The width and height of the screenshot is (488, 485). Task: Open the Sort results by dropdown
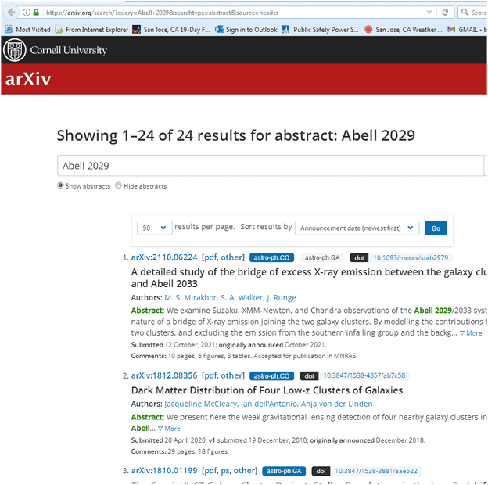tap(357, 228)
